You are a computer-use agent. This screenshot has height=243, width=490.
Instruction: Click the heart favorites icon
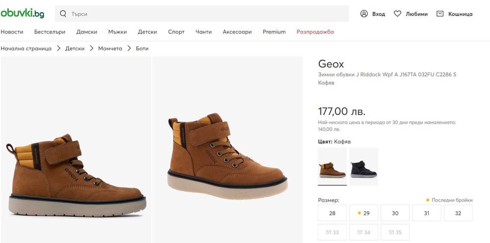397,14
